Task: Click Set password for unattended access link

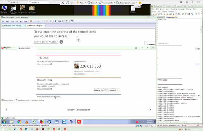Action: tap(87, 71)
